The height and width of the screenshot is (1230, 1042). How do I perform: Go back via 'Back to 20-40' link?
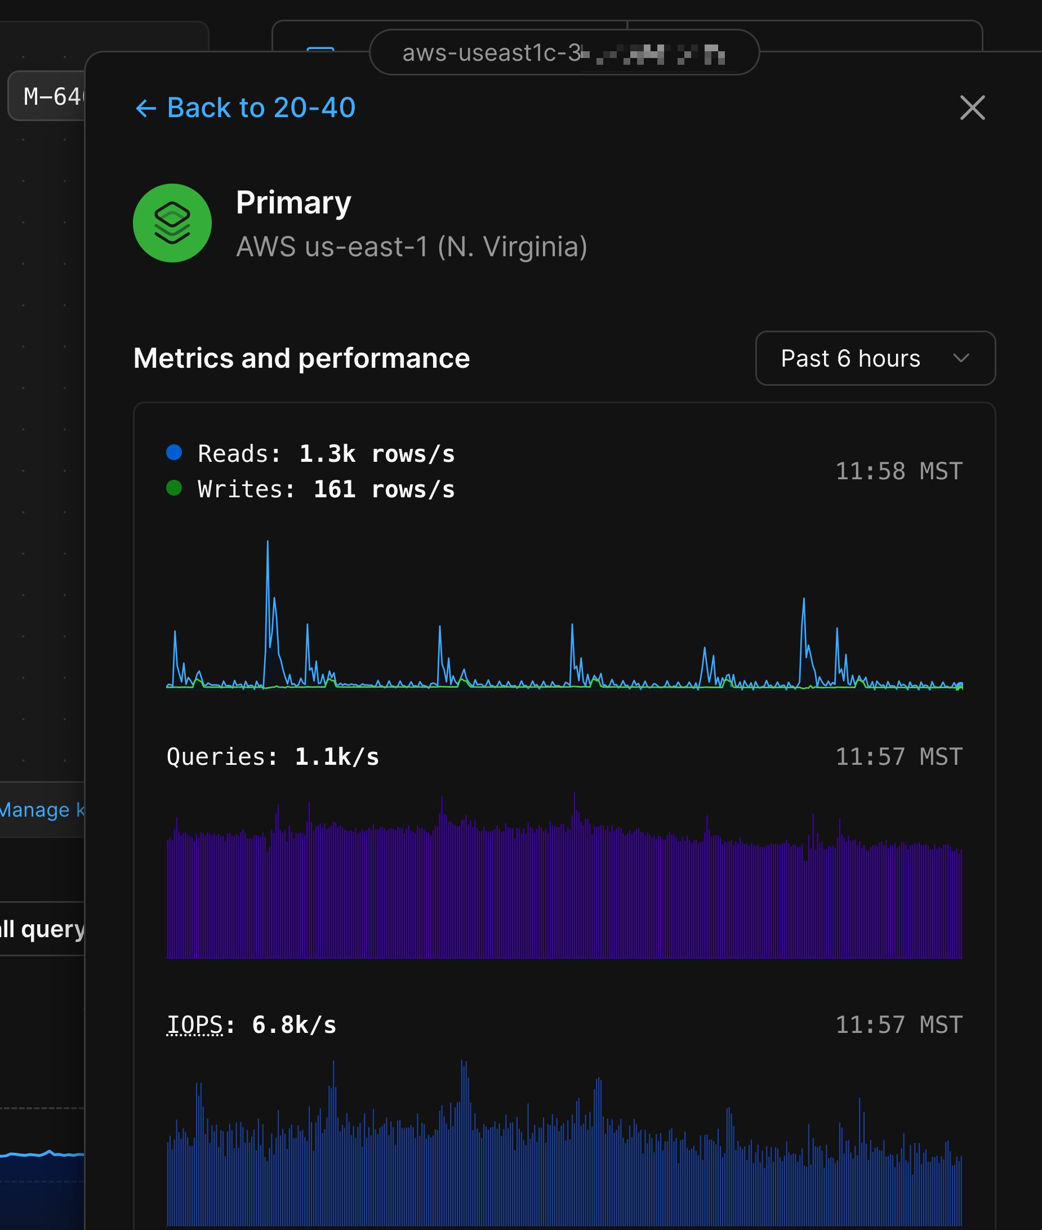click(245, 108)
